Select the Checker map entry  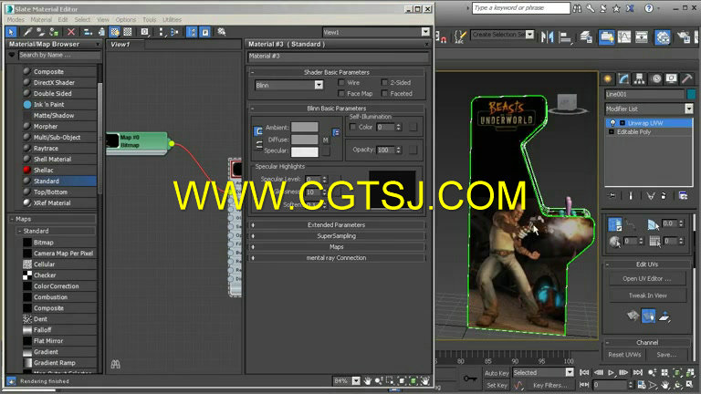point(59,275)
